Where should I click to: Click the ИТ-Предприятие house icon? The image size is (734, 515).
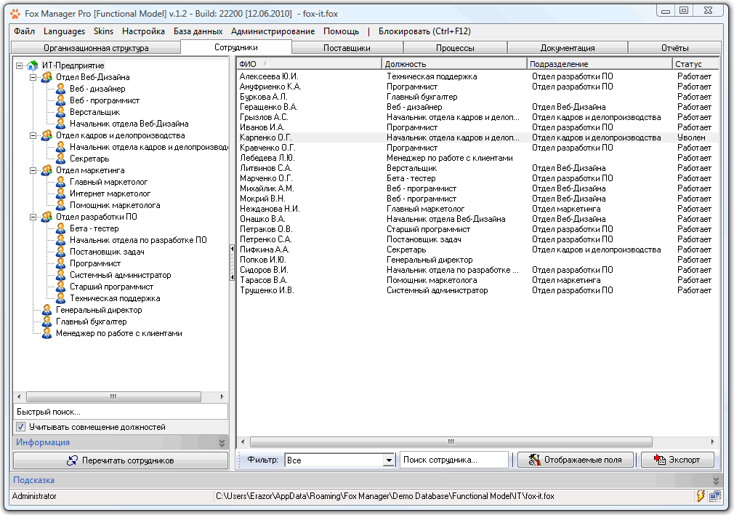point(32,65)
